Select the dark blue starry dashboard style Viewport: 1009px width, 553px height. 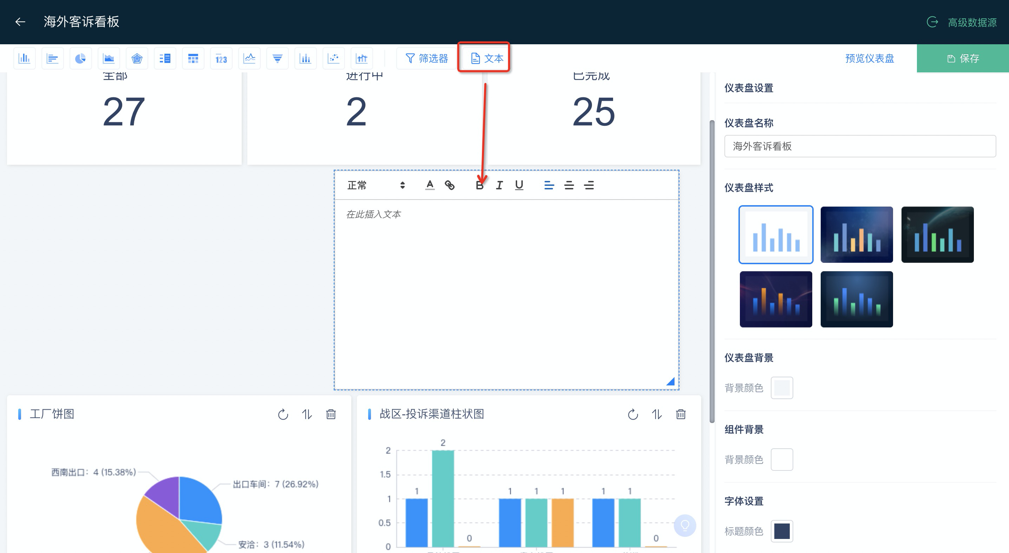point(857,235)
